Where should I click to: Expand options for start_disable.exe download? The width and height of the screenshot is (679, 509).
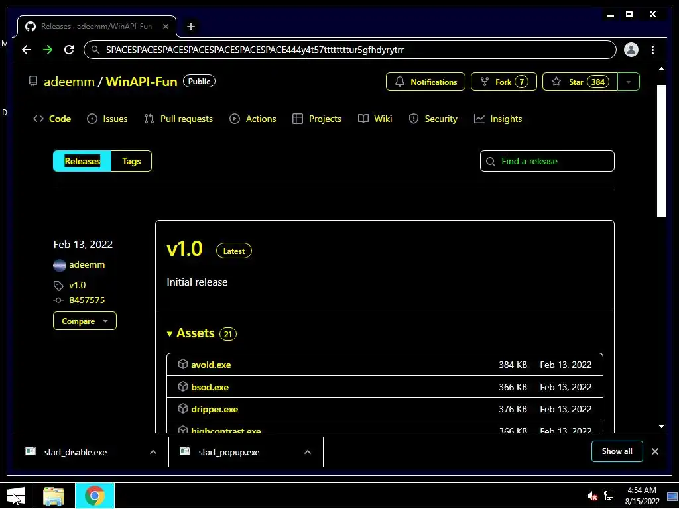[153, 452]
